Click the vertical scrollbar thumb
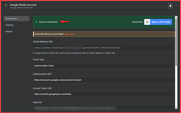Viewport: 181px width, 113px height. pos(176,42)
